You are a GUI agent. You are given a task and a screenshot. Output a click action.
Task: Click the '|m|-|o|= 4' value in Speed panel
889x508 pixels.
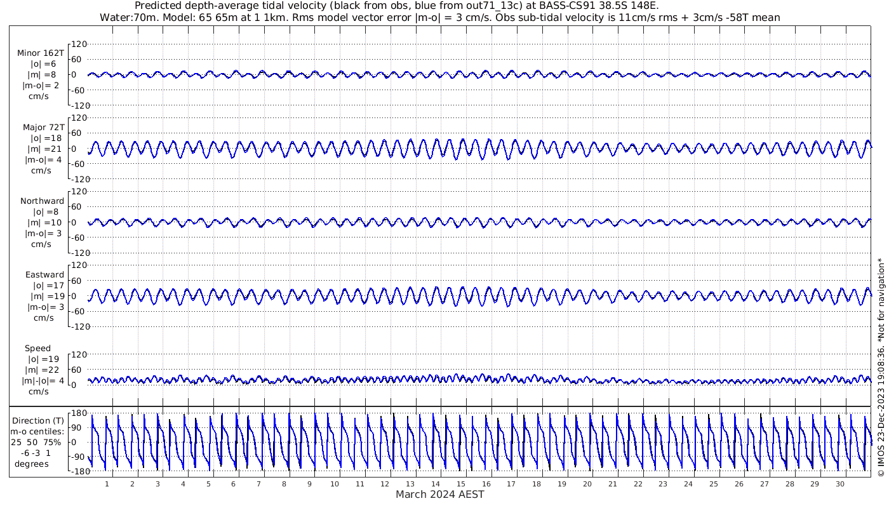click(x=43, y=381)
